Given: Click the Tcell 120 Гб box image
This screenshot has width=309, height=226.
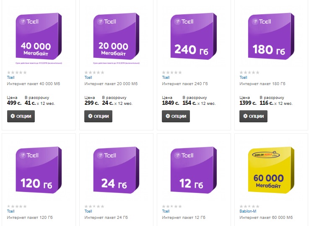Looking at the screenshot, I should (39, 172).
